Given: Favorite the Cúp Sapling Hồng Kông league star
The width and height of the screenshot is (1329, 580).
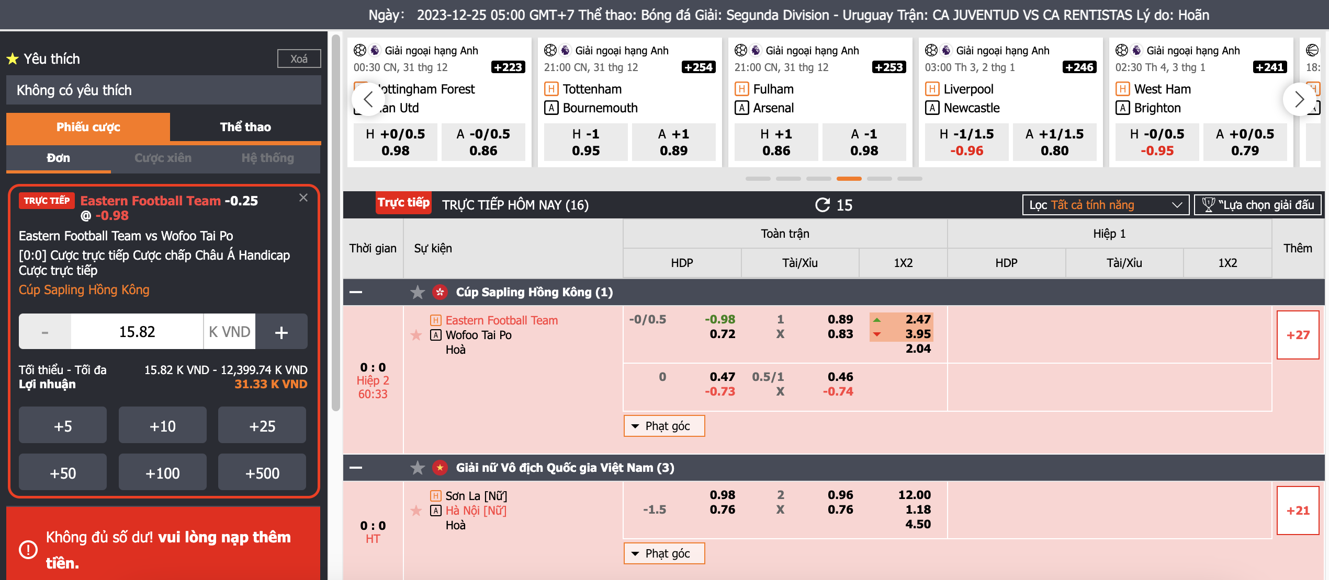Looking at the screenshot, I should click(418, 292).
